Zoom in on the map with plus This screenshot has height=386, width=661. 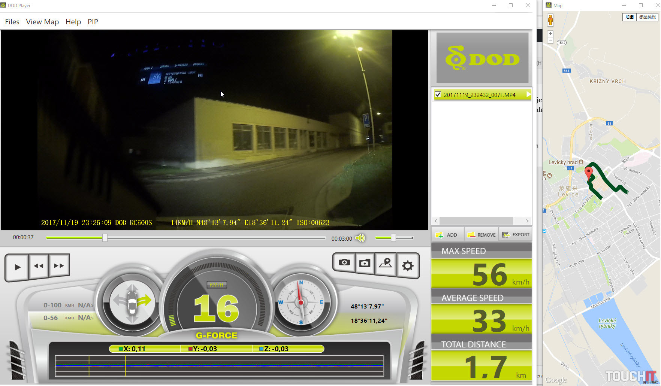[550, 34]
